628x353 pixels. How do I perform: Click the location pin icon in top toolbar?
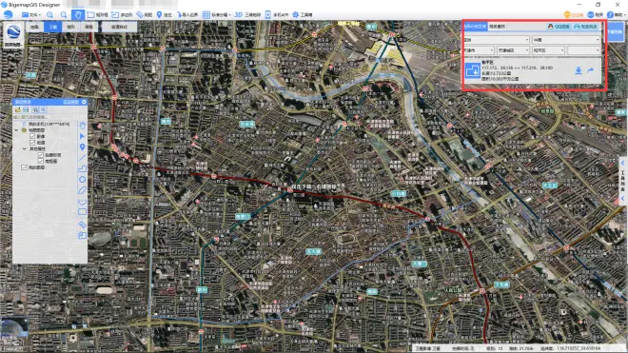(159, 15)
